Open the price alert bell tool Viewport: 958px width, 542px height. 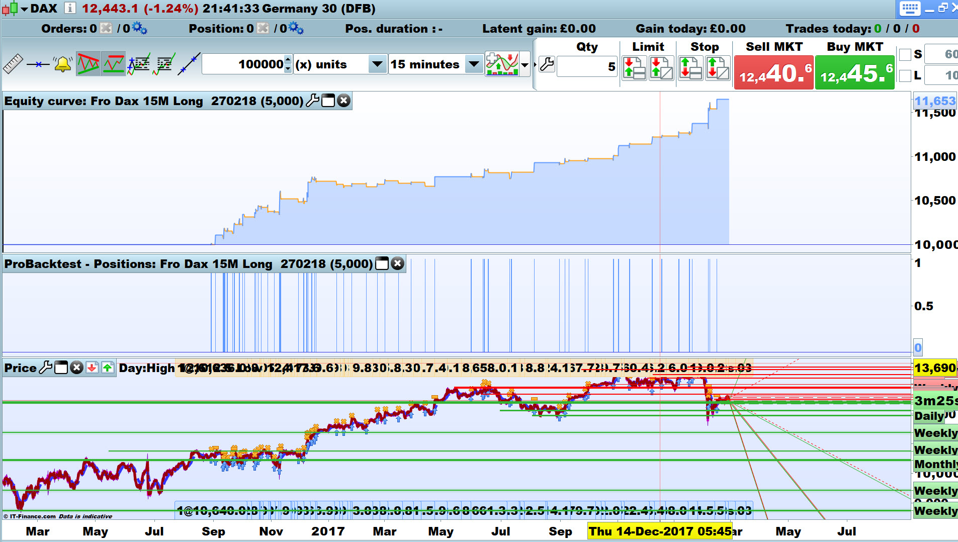point(63,64)
